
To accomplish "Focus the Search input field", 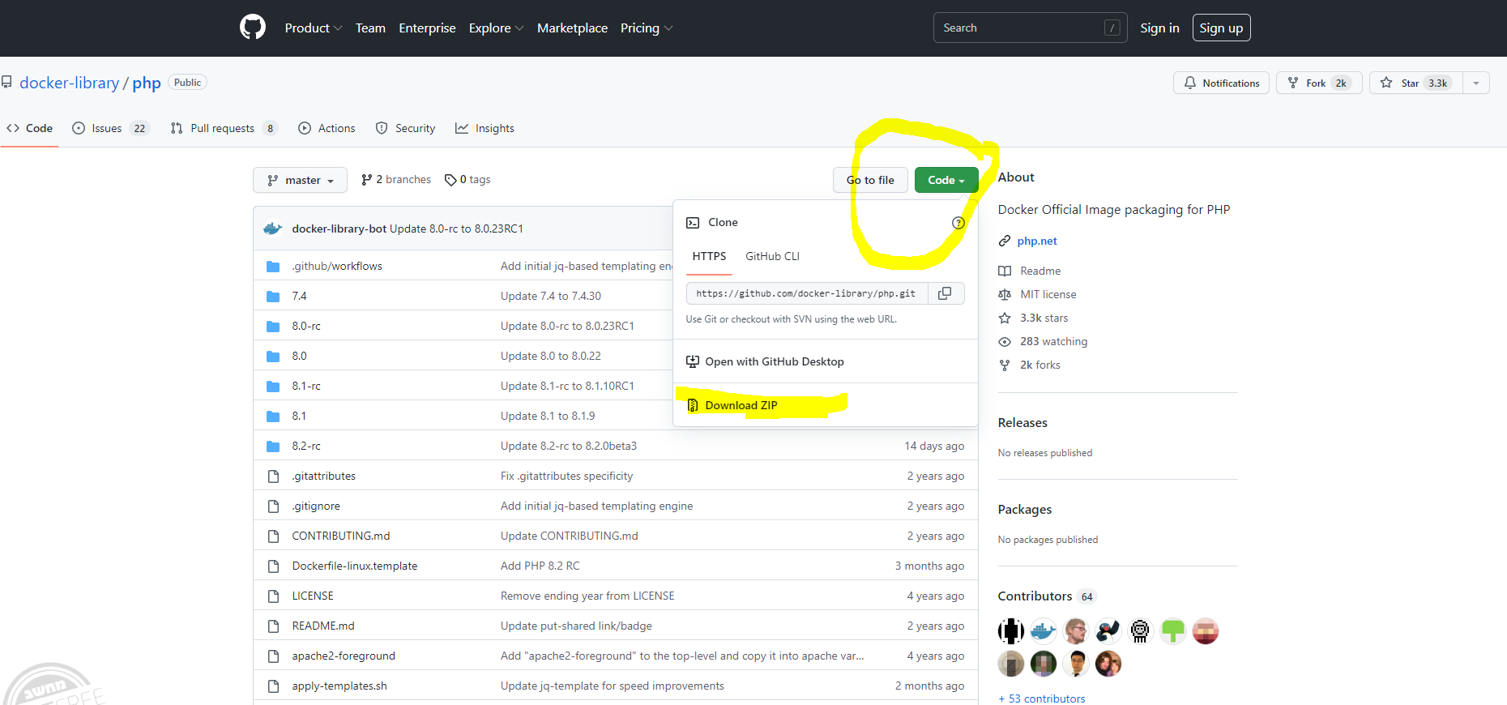I will (x=1030, y=28).
